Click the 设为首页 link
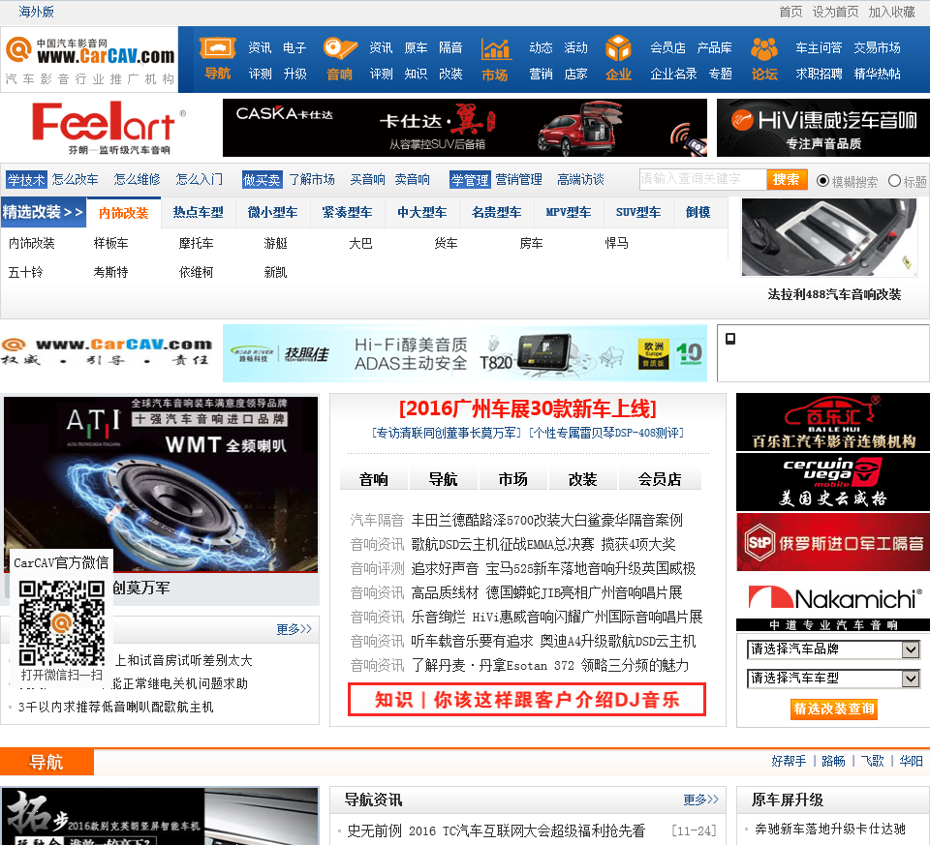 click(835, 12)
